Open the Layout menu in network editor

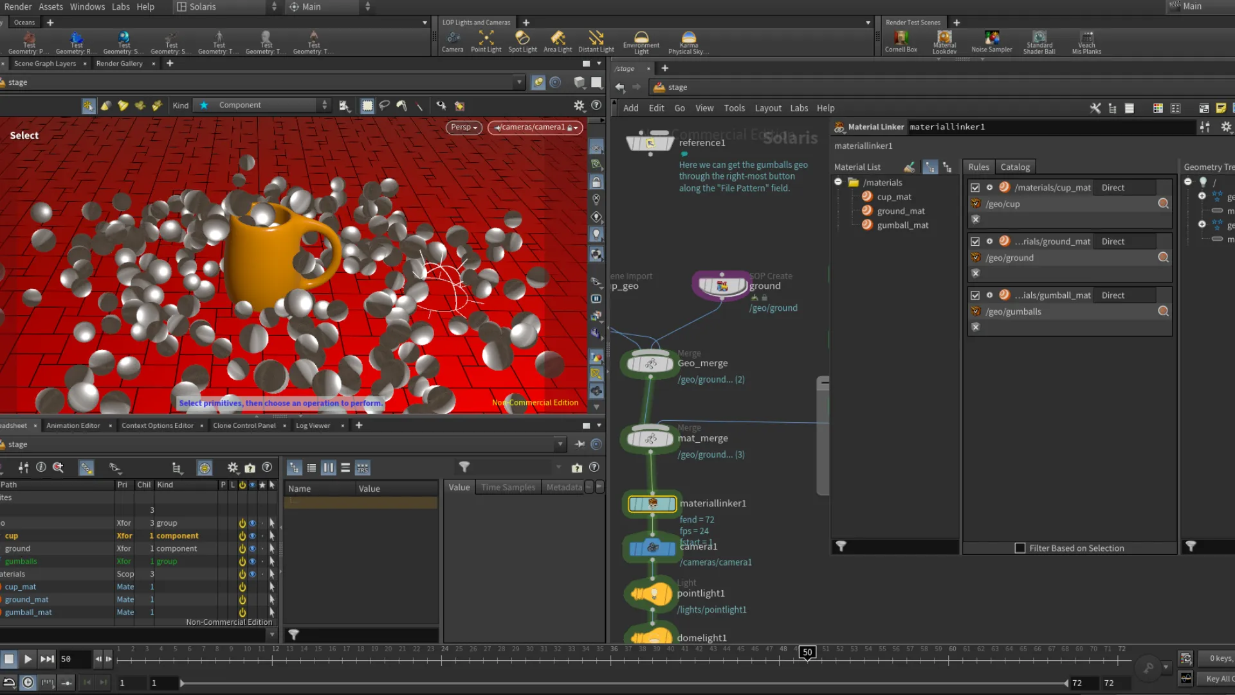768,108
